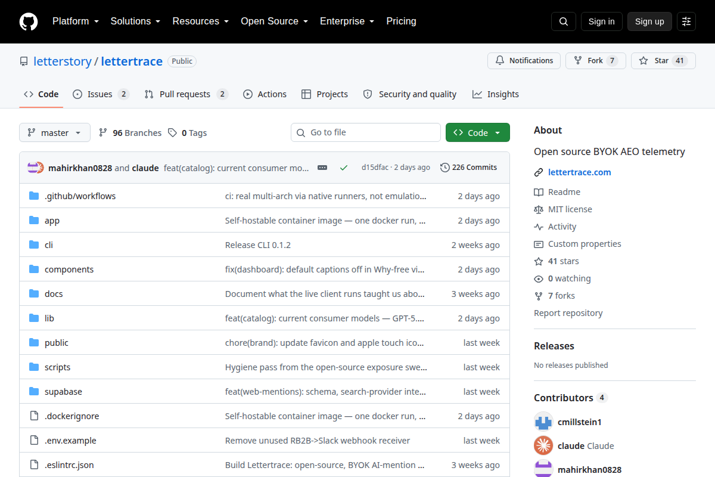Select the Code tab
The height and width of the screenshot is (477, 715).
41,94
